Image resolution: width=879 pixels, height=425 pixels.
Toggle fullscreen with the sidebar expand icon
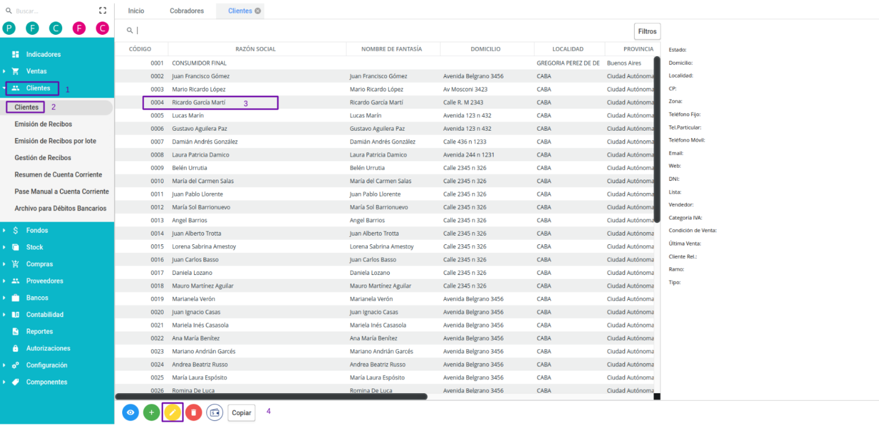(x=103, y=10)
